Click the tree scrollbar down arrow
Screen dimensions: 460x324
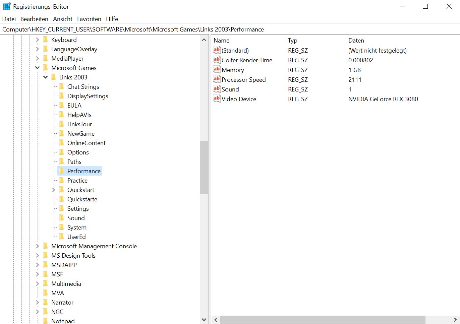click(204, 320)
